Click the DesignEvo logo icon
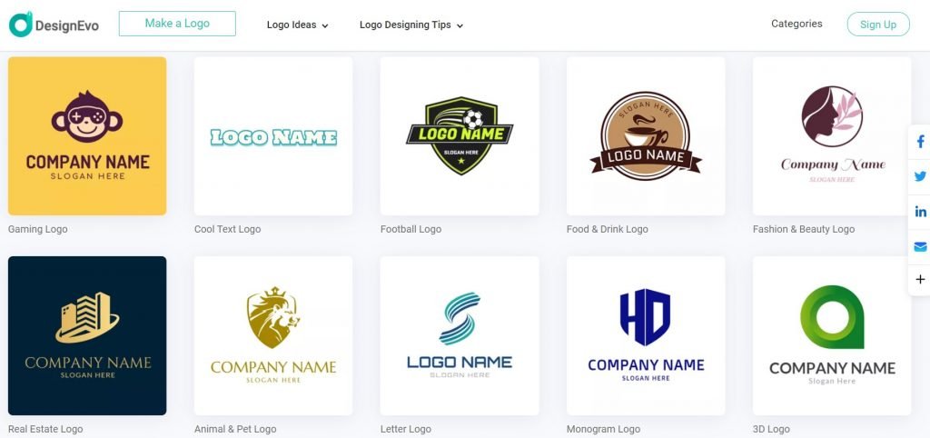 point(21,25)
